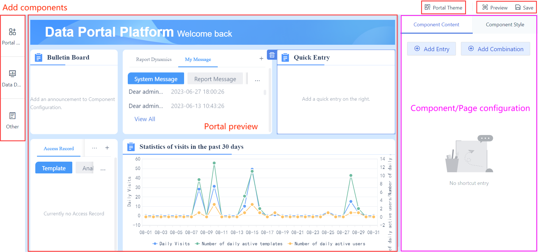Save the portal configuration
This screenshot has height=252, width=538.
(x=524, y=8)
